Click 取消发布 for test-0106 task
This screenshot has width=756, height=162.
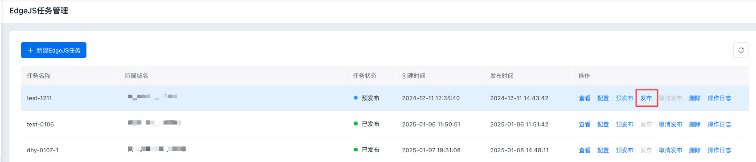pos(670,125)
